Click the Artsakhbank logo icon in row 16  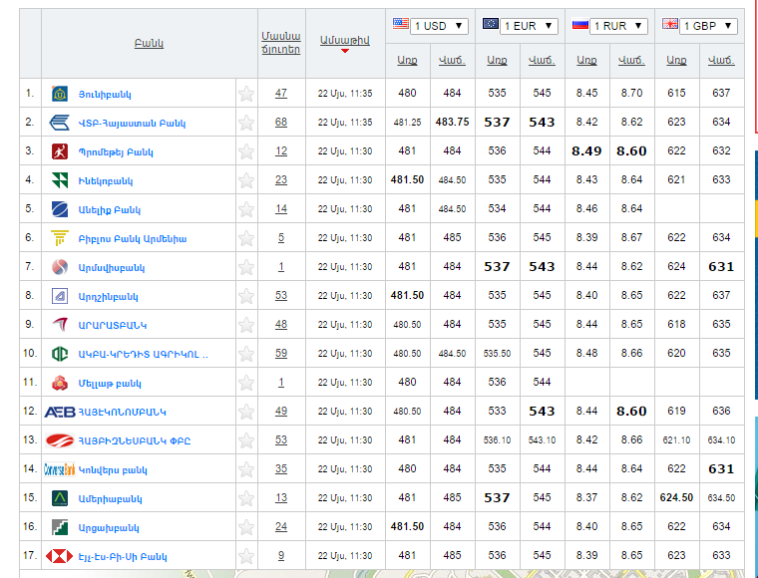60,527
